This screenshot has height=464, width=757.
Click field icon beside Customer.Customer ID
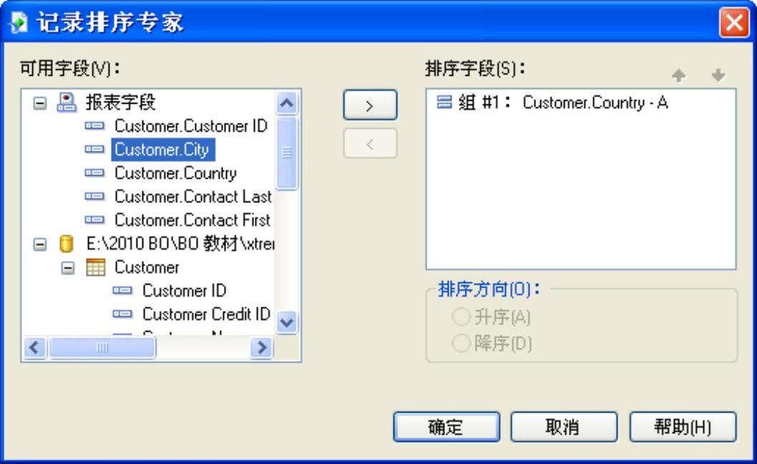(x=94, y=126)
